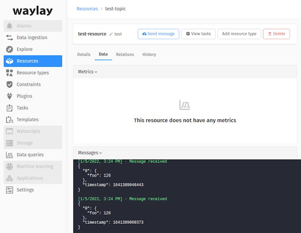Click the Plugins plug icon
The width and height of the screenshot is (301, 233).
pos(9,96)
